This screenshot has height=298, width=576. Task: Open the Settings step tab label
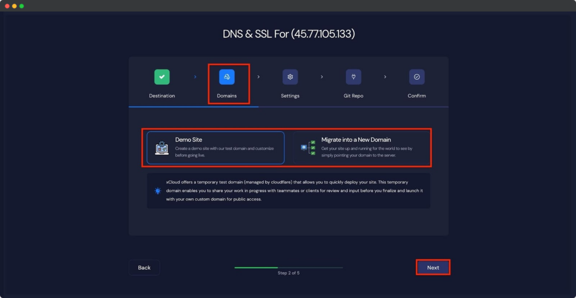[x=290, y=96]
